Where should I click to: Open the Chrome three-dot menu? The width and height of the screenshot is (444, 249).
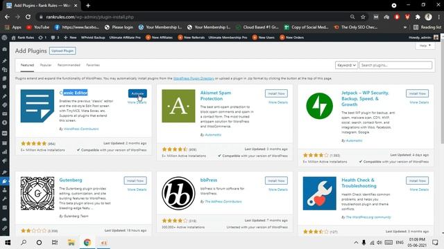(x=439, y=17)
